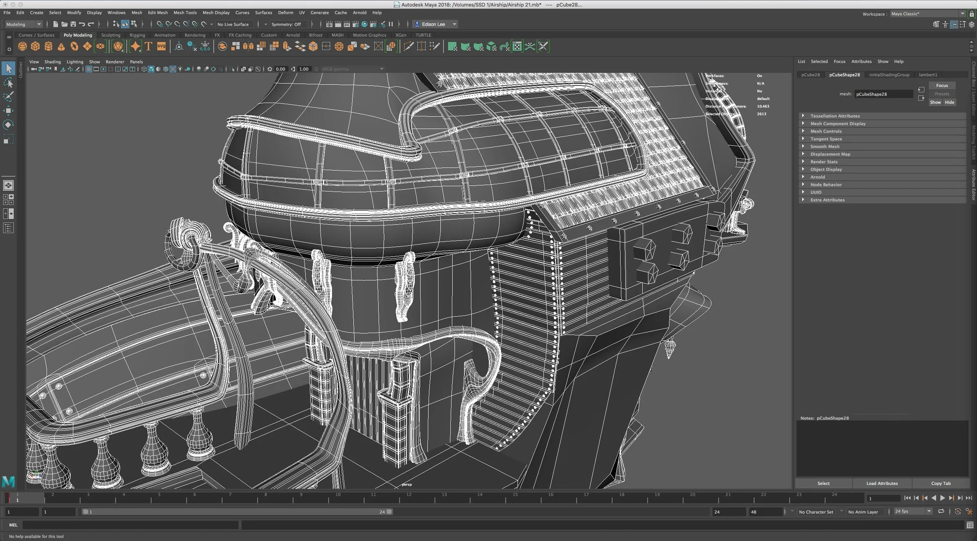Click the Copy Tab button

click(941, 483)
